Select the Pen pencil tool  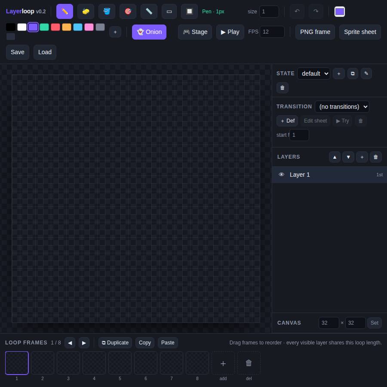[x=64, y=11]
